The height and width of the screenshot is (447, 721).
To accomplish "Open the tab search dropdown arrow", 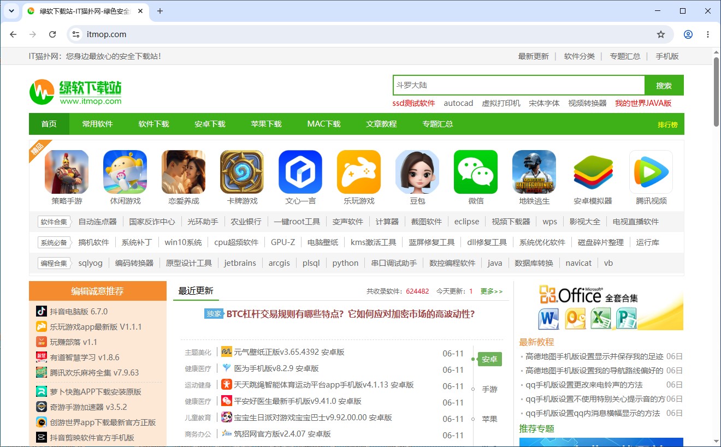I will (x=11, y=11).
